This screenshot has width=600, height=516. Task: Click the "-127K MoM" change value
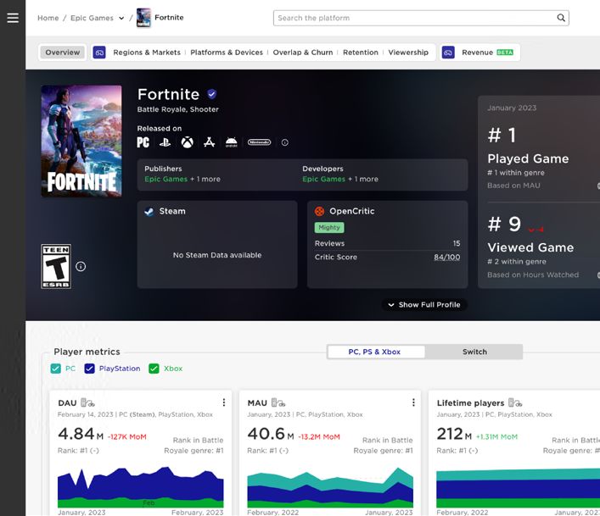point(127,436)
